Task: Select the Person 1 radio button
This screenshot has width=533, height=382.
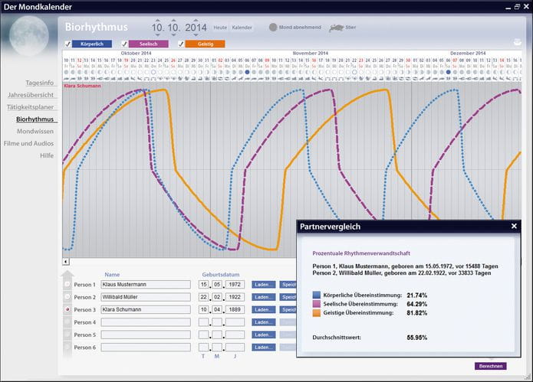Action: (x=67, y=285)
